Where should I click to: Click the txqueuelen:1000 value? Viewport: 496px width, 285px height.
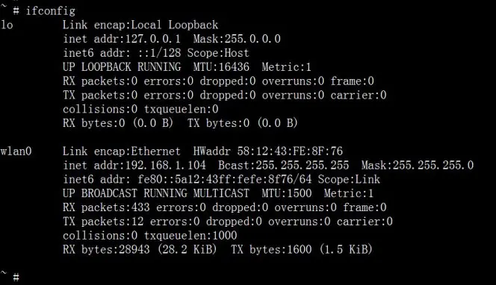(190, 236)
